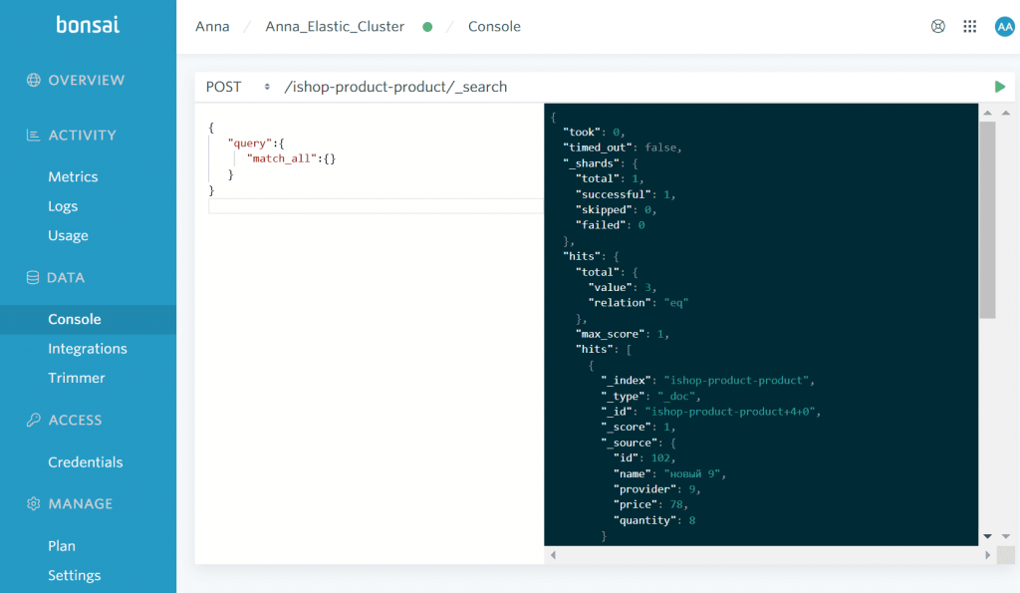Open the Access section icon
The image size is (1020, 593).
coord(34,420)
